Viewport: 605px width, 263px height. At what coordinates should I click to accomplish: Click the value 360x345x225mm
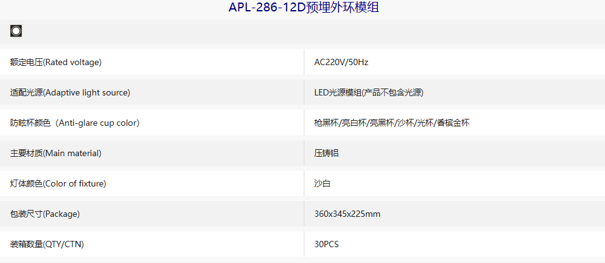pos(347,214)
